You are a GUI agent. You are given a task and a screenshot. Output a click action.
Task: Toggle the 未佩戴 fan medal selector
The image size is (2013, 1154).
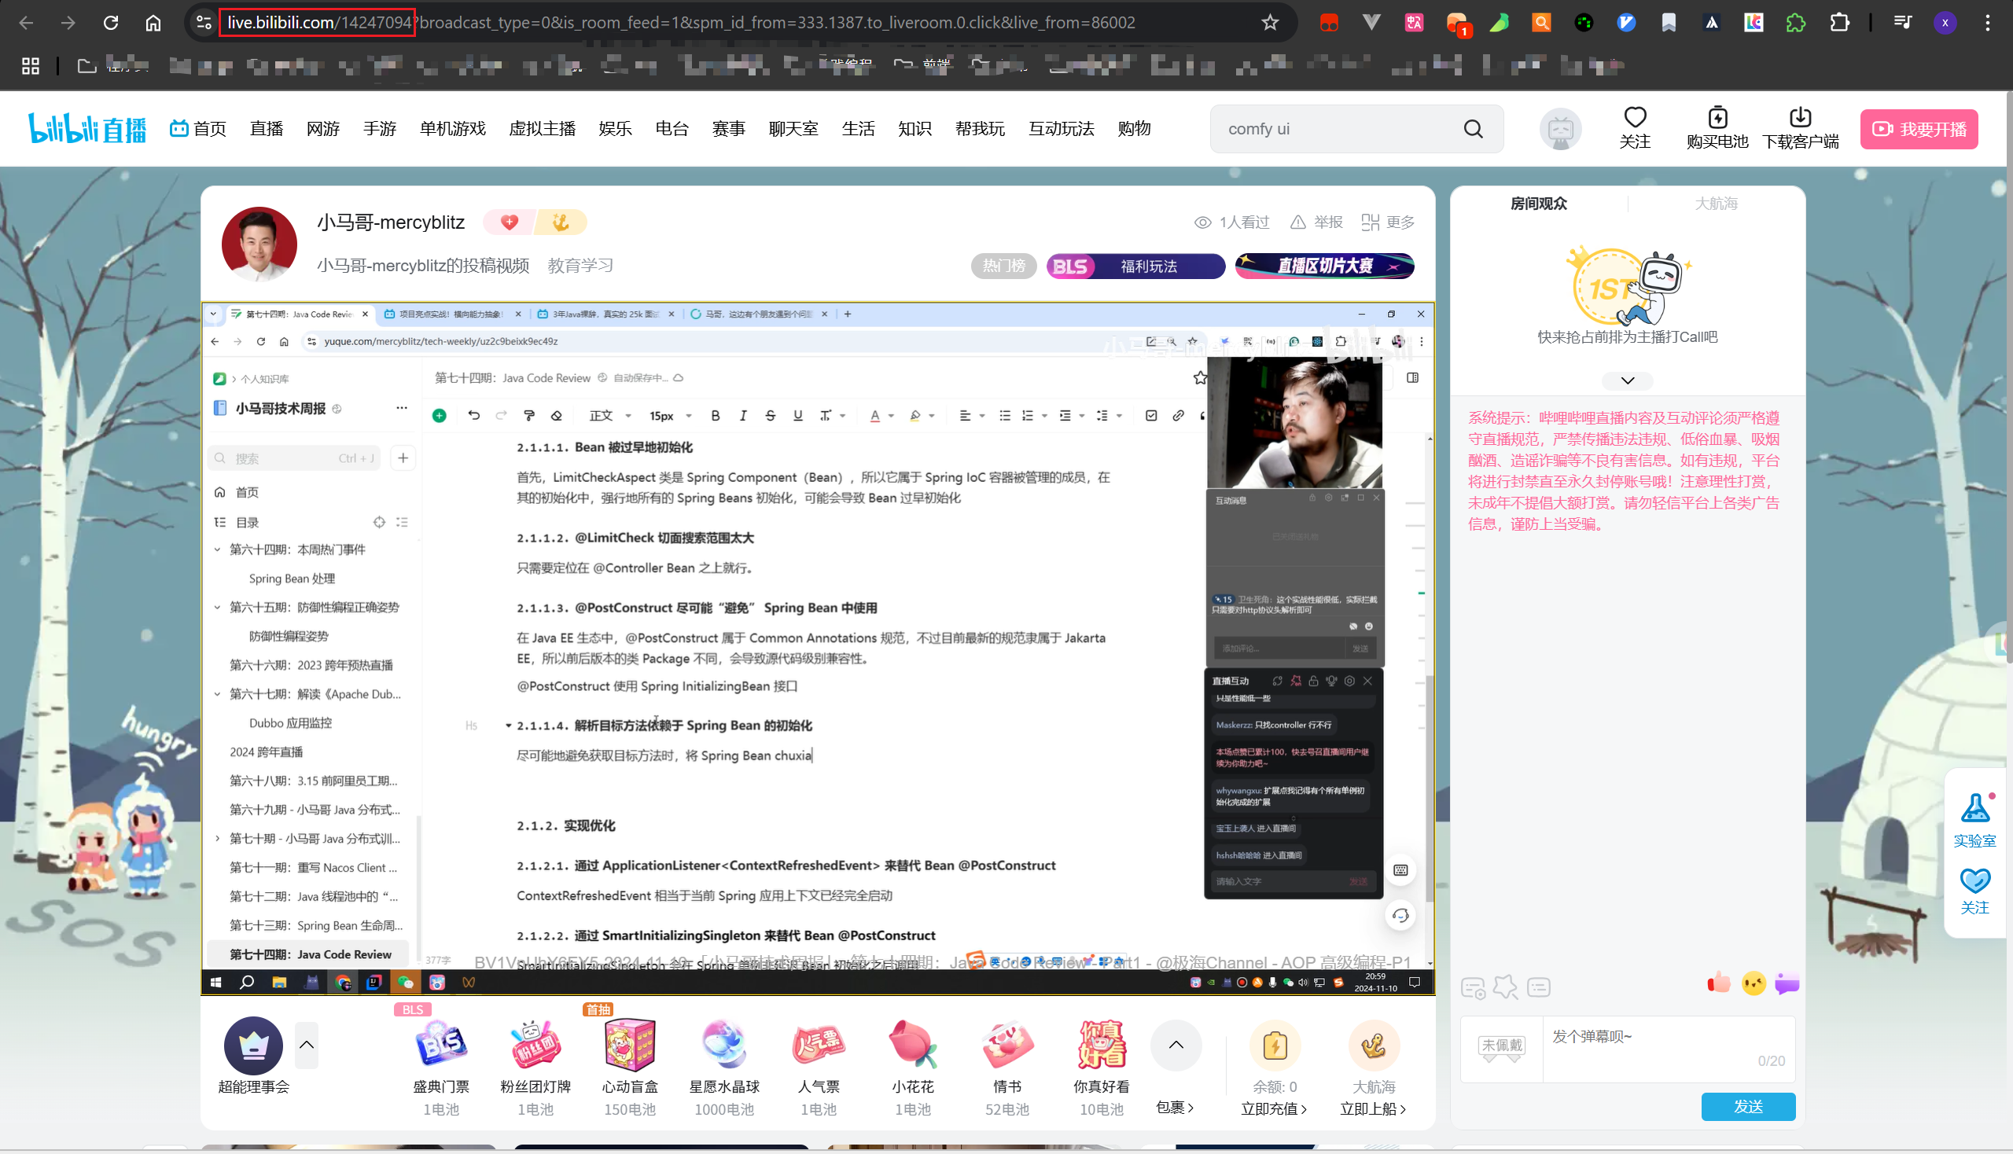tap(1502, 1046)
